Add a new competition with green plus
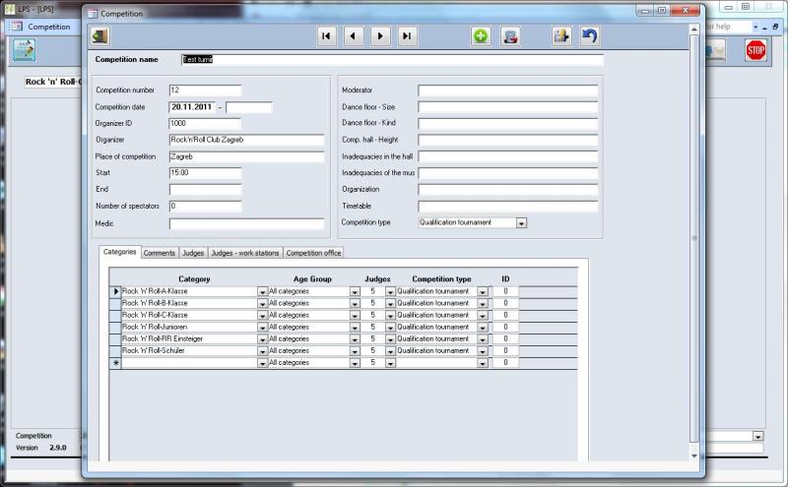The height and width of the screenshot is (487, 788). tap(481, 36)
